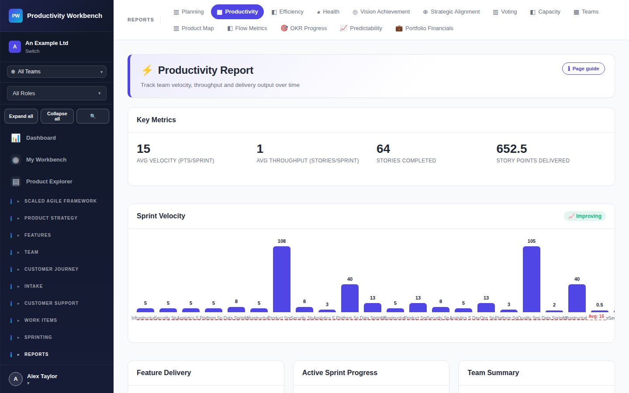Click the lightning bolt report icon
Screen dimensions: 629x393
coord(147,70)
